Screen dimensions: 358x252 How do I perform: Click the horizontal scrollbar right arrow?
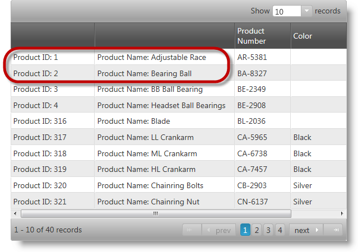pos(342,213)
